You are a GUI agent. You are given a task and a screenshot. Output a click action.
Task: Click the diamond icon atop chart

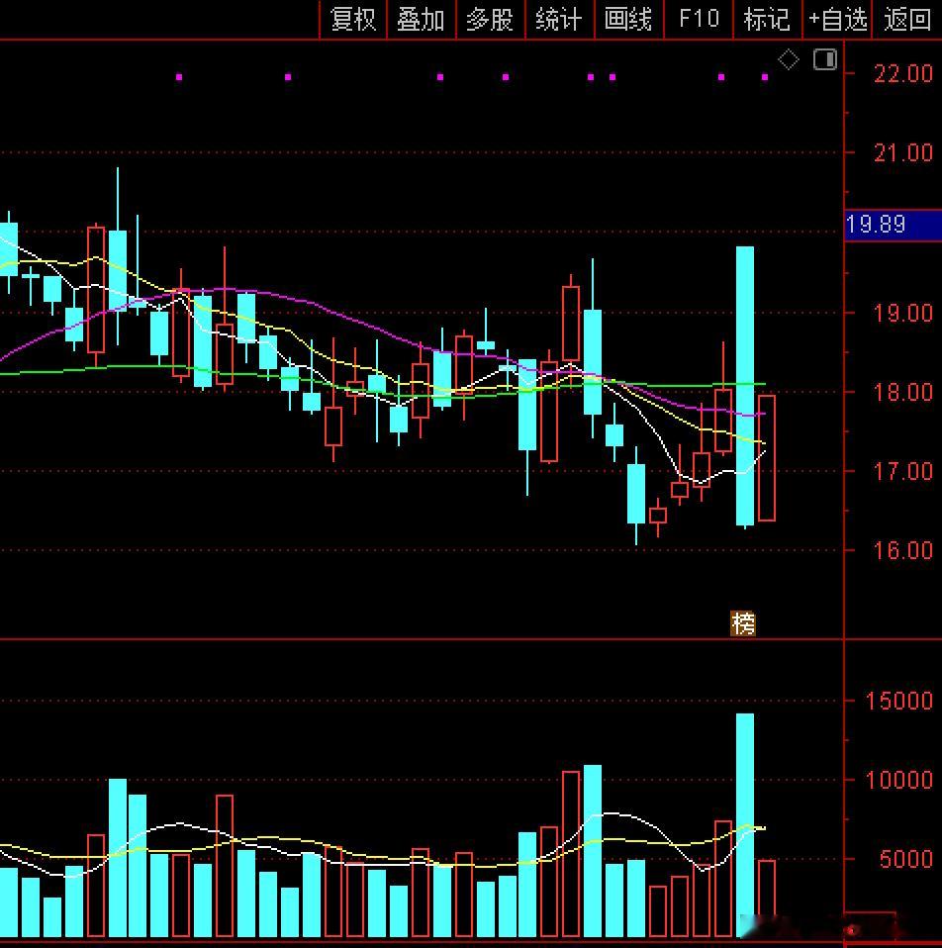tap(789, 59)
